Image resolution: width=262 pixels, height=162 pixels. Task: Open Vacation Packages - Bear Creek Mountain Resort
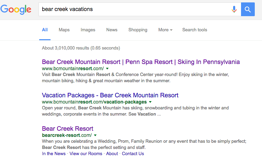110,95
